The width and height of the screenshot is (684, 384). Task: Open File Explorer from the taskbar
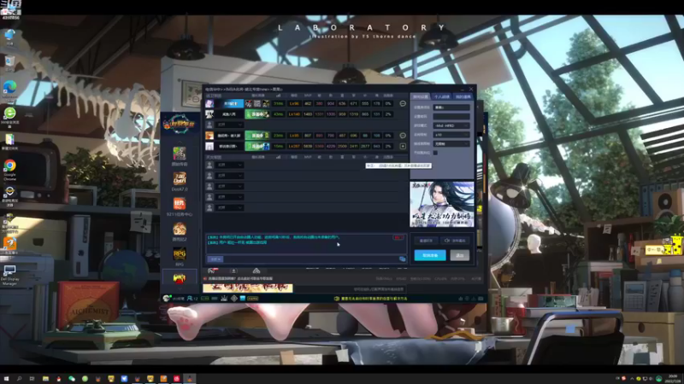[45, 379]
